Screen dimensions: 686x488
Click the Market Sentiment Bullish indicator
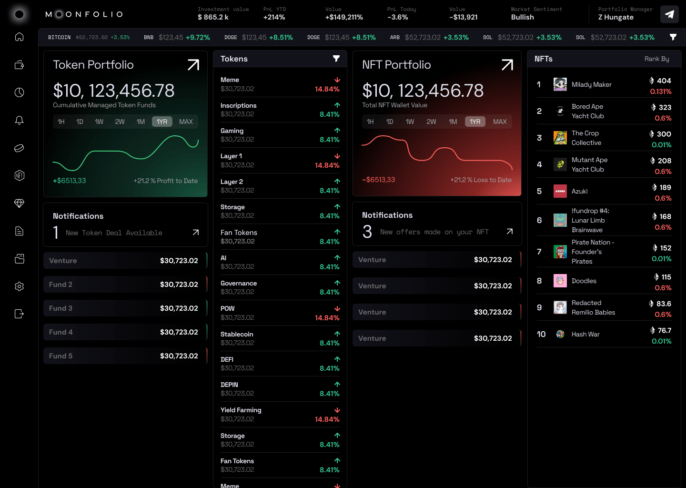(x=536, y=14)
